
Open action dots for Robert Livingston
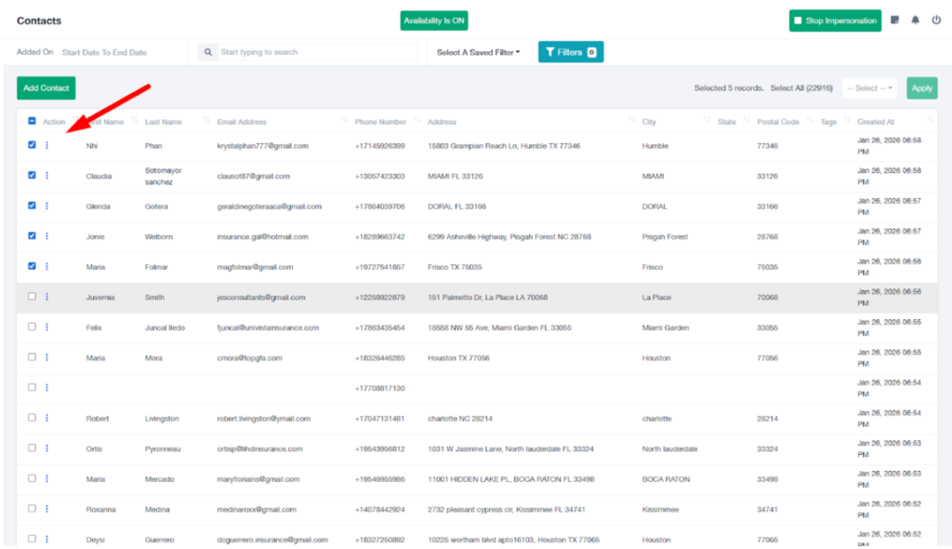pyautogui.click(x=47, y=418)
